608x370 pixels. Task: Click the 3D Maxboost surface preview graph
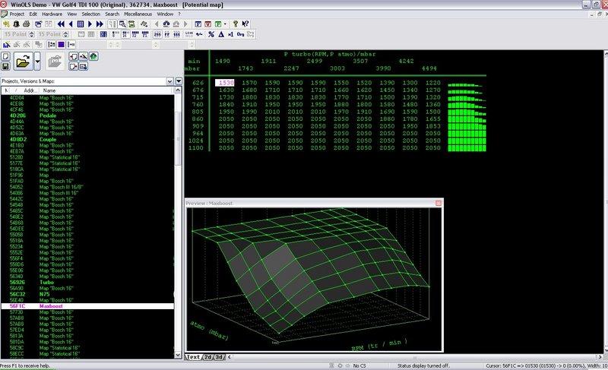pyautogui.click(x=313, y=278)
